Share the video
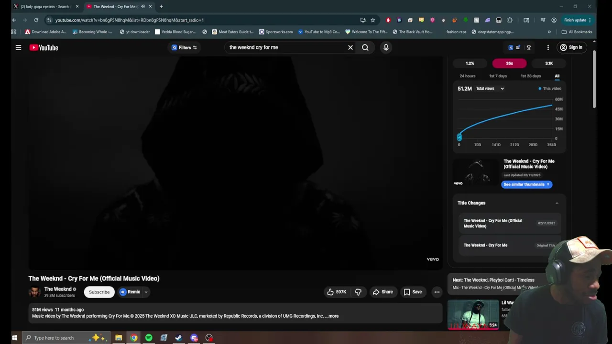 tap(382, 292)
